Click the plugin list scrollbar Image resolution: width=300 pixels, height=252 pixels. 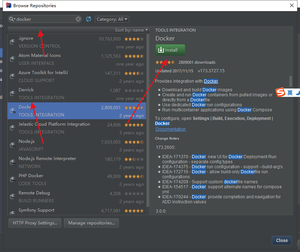[x=148, y=120]
